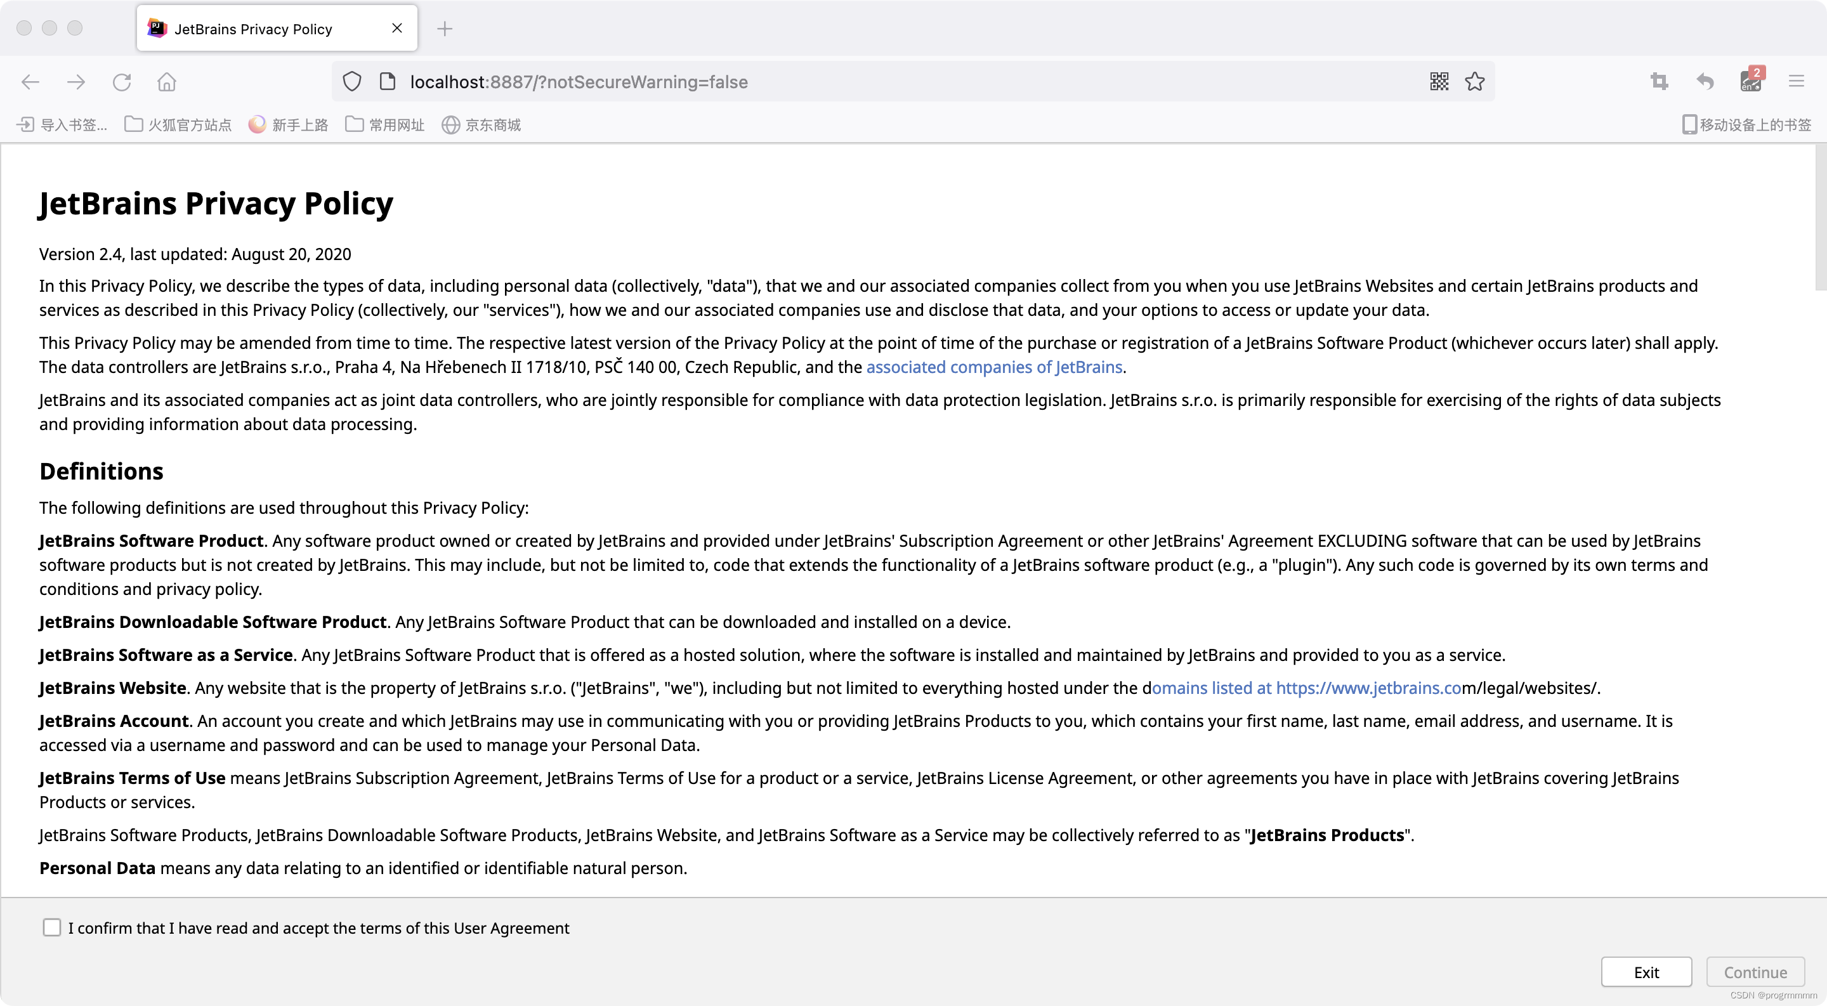
Task: Click the undo arrow toolbar icon
Action: click(x=1705, y=82)
